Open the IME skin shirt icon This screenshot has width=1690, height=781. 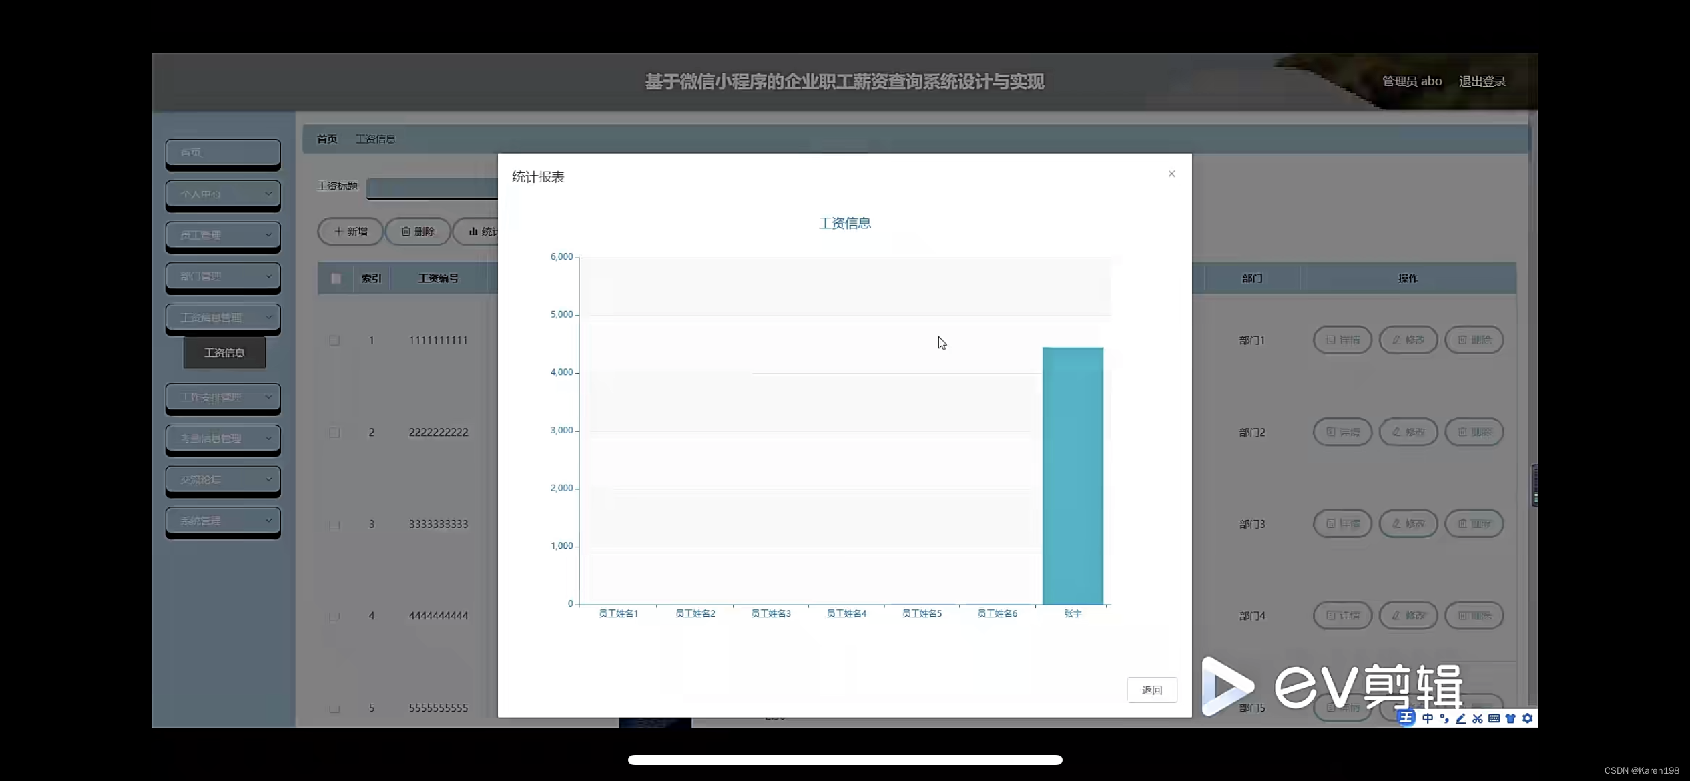[1510, 718]
